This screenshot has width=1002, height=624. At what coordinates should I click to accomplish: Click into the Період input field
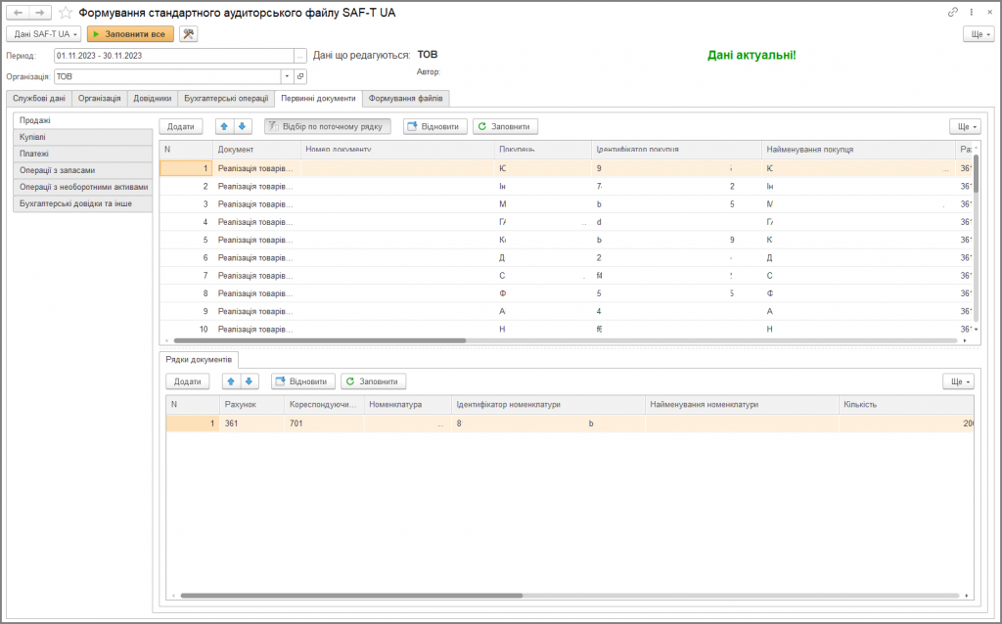pos(174,56)
